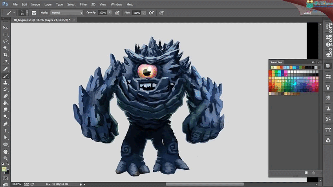Open the 3D menu

pos(93,4)
